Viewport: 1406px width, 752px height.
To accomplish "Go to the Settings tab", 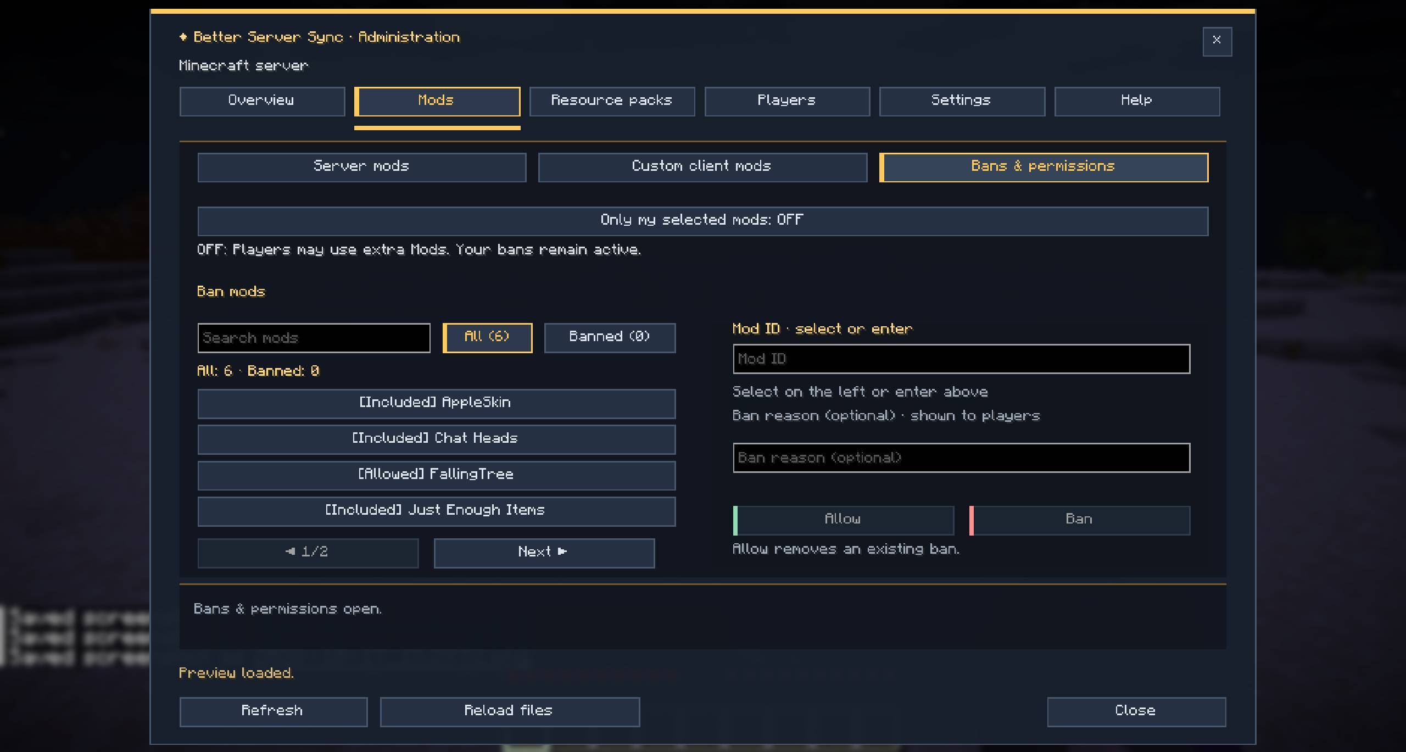I will 962,101.
